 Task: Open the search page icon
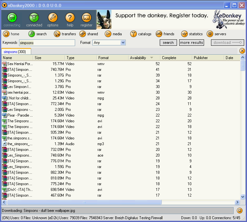click(32, 34)
